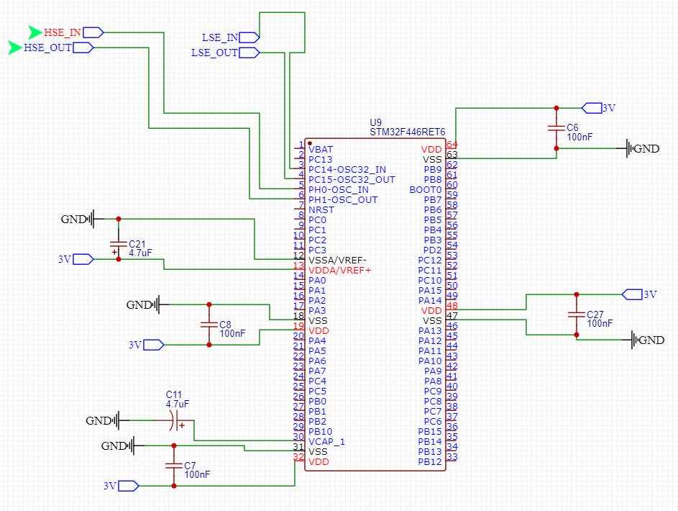Select the 3V port flag below C8
The image size is (678, 511).
pyautogui.click(x=153, y=345)
